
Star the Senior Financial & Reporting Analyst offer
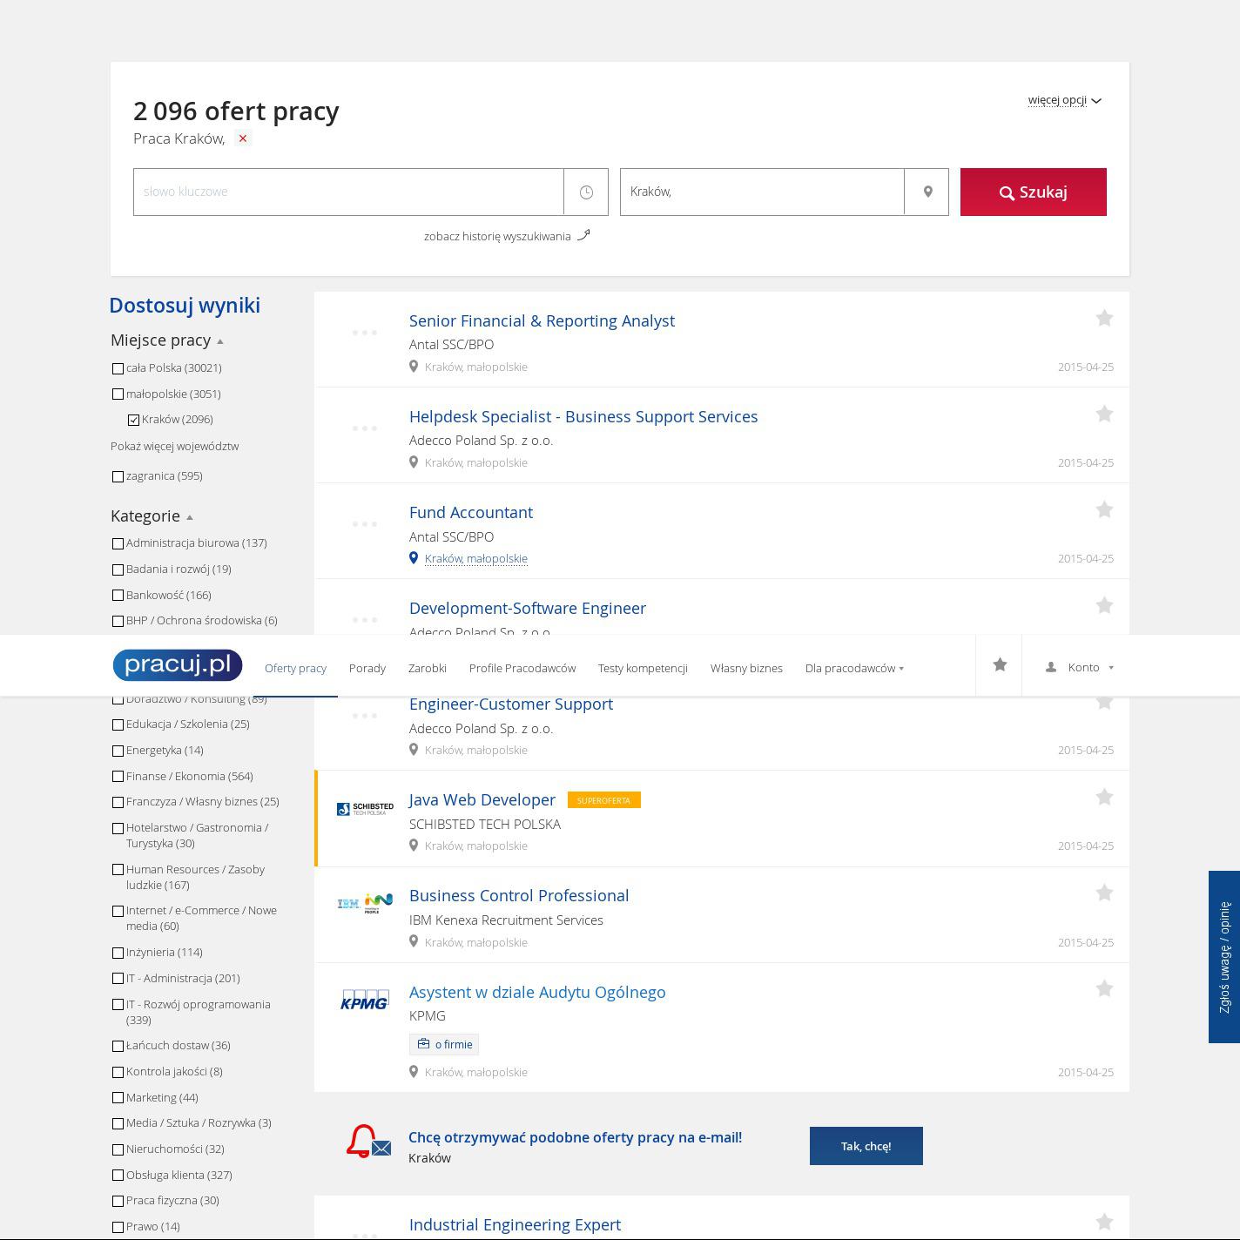tap(1104, 319)
